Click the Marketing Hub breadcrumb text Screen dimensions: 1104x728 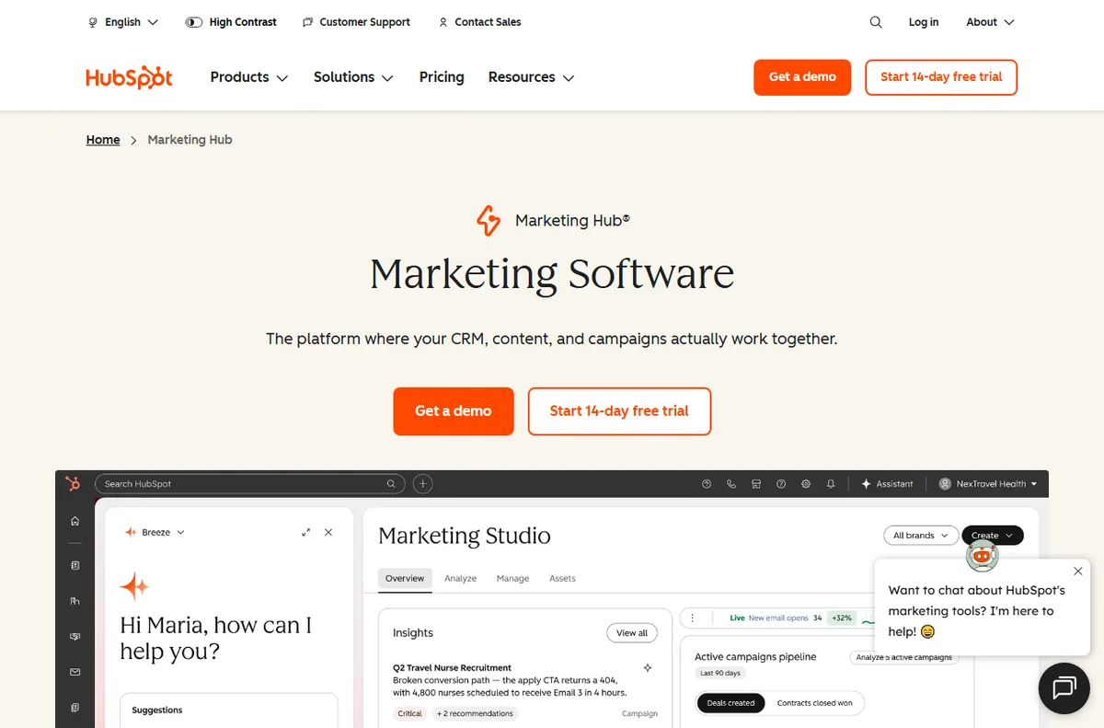pos(190,140)
